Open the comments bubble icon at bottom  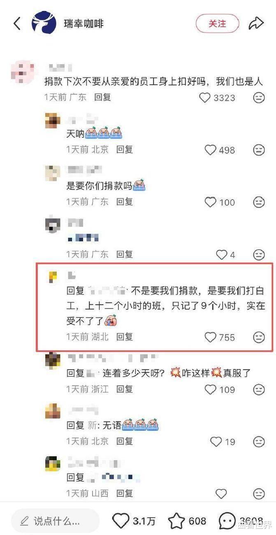coord(227,521)
